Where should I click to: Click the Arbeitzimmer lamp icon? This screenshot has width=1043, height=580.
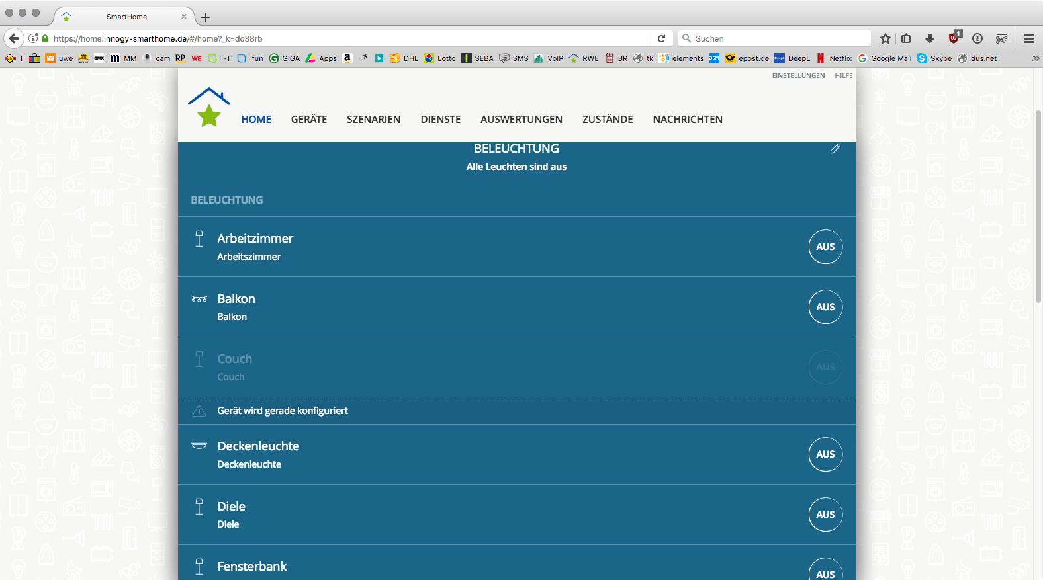pyautogui.click(x=199, y=239)
